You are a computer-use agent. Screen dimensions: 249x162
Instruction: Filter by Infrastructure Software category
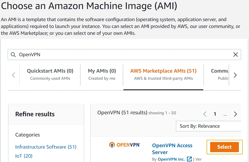point(46,147)
